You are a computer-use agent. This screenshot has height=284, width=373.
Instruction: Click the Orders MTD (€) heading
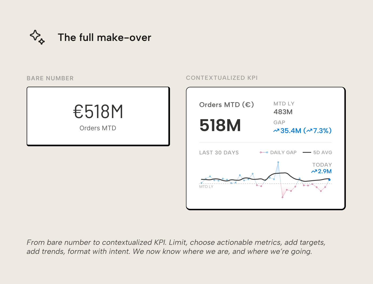click(226, 105)
